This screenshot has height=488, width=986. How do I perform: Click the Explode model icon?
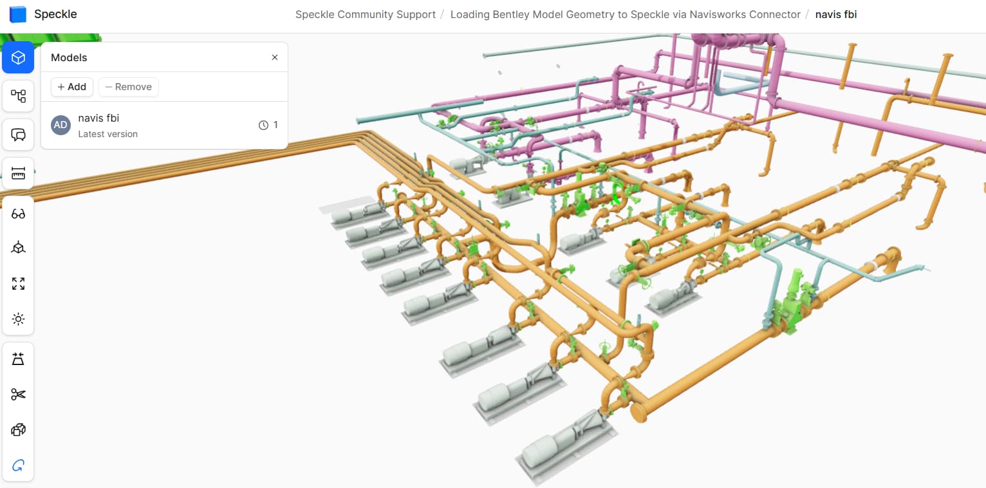click(18, 359)
